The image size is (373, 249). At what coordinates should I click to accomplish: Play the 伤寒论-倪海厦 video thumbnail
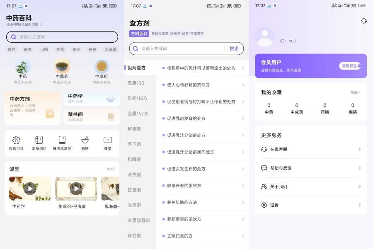click(76, 189)
